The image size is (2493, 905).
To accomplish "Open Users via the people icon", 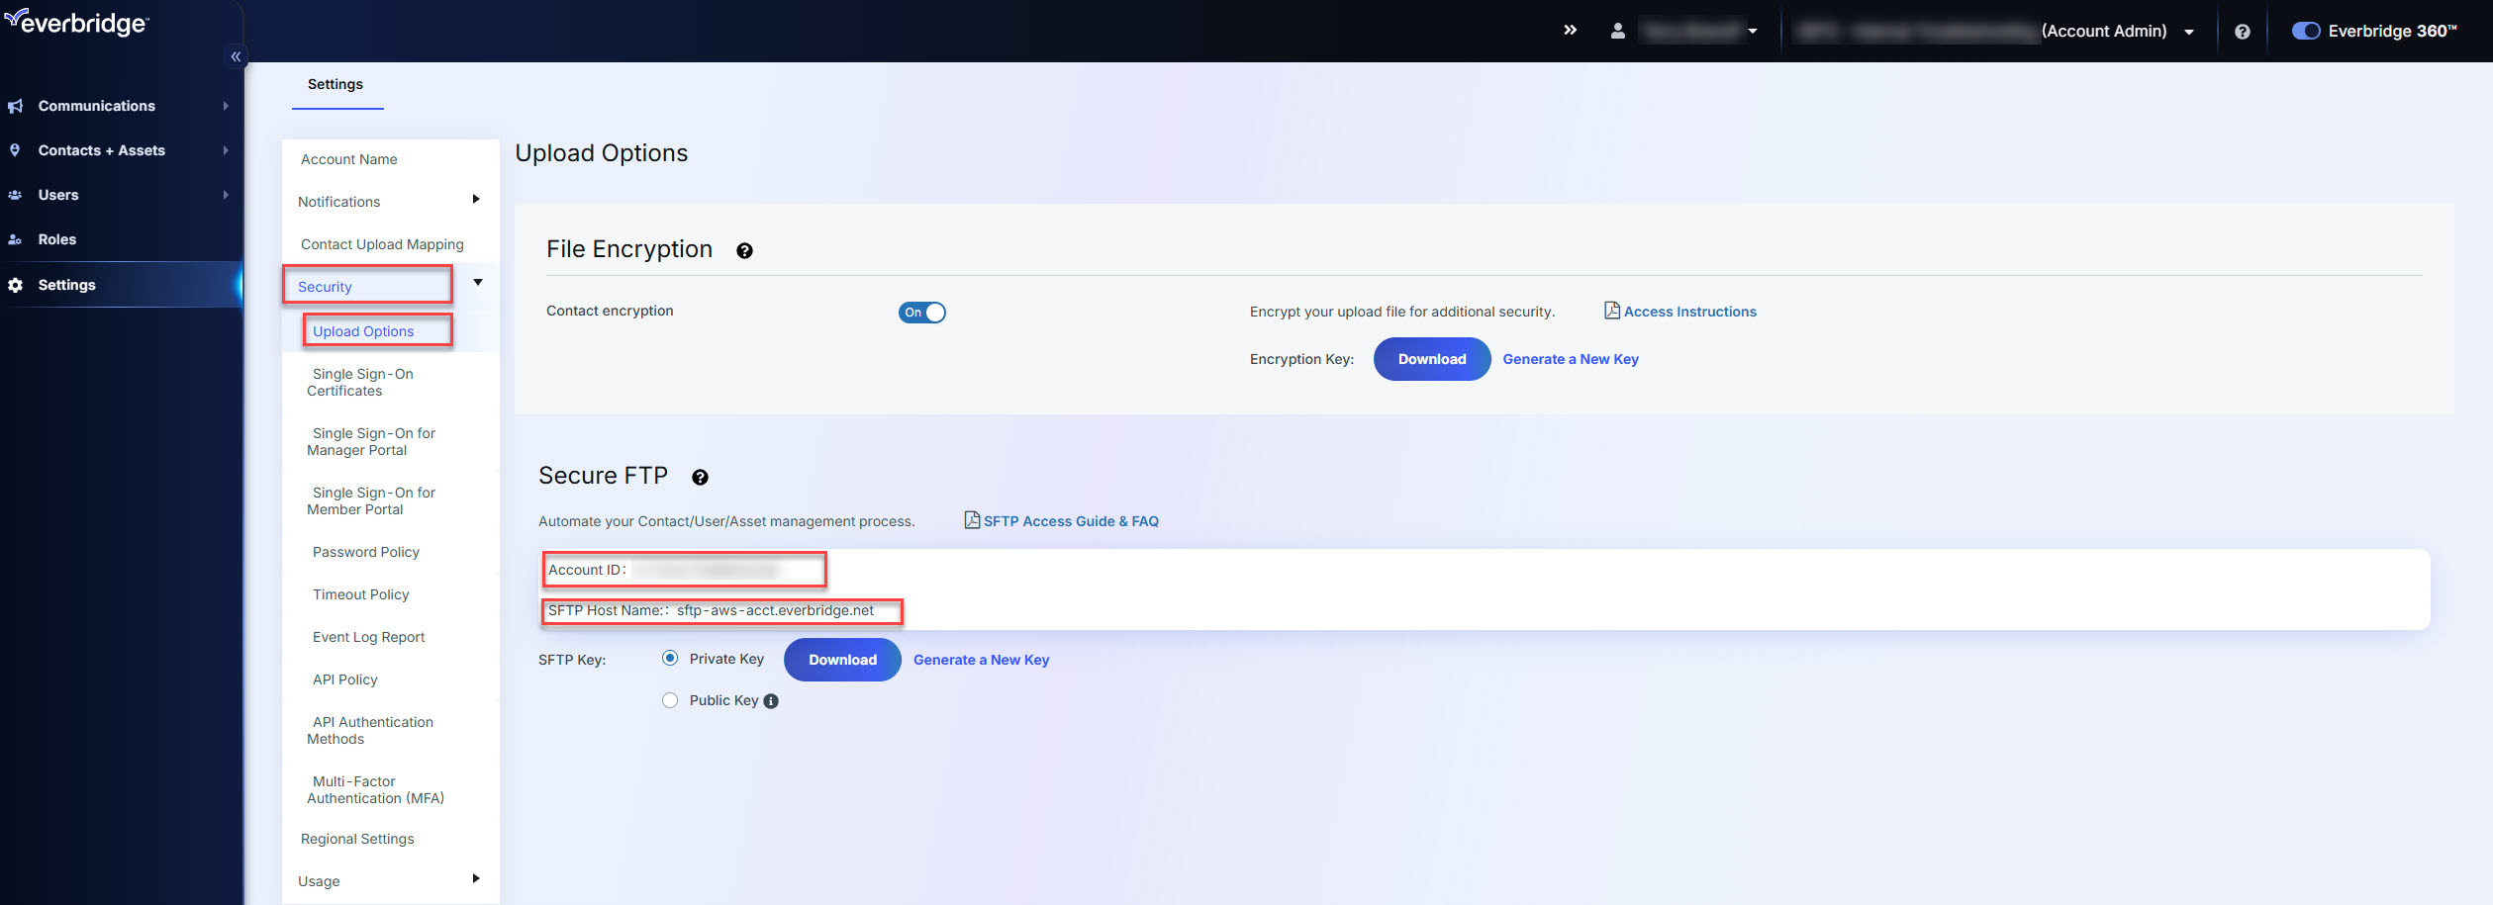I will (15, 194).
